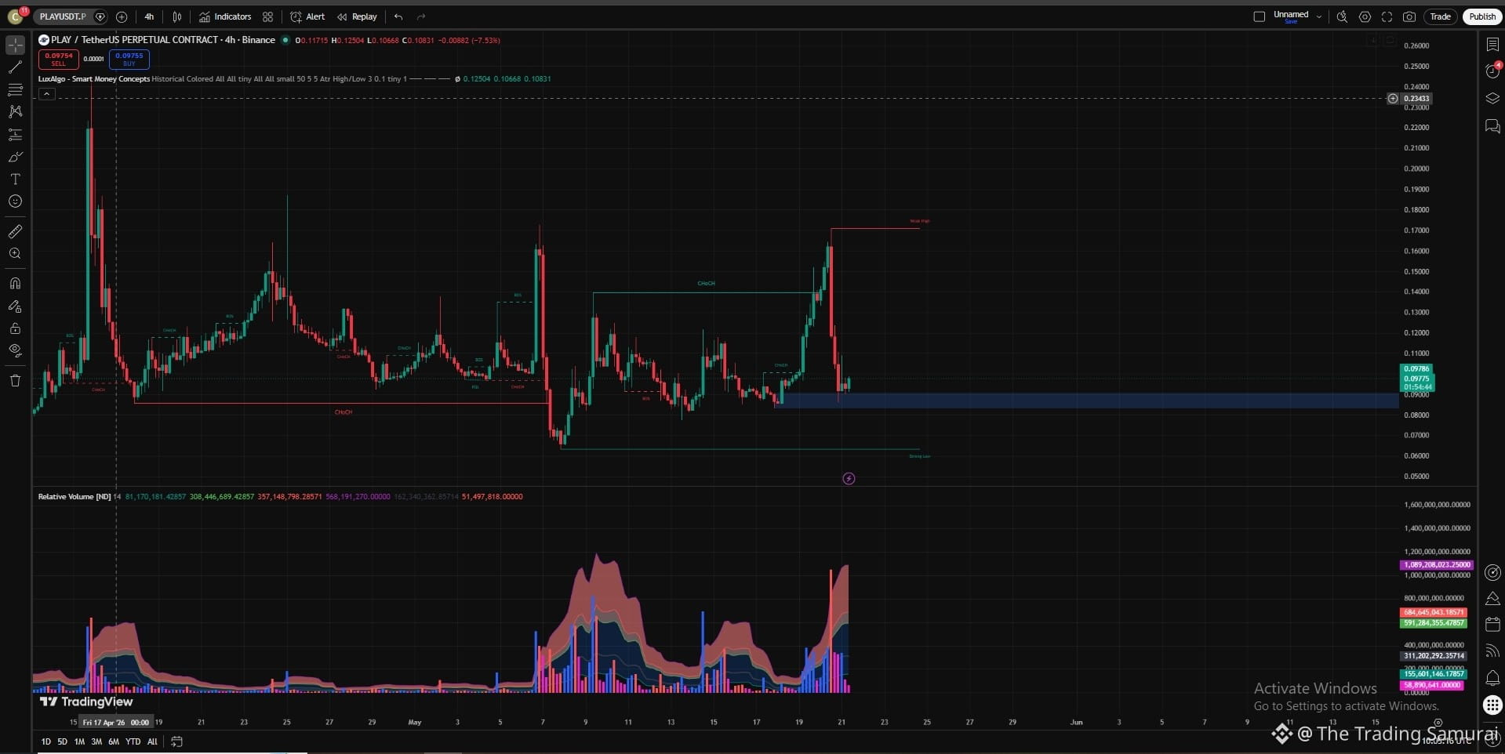Click Save under Unnamed layout

1291,22
